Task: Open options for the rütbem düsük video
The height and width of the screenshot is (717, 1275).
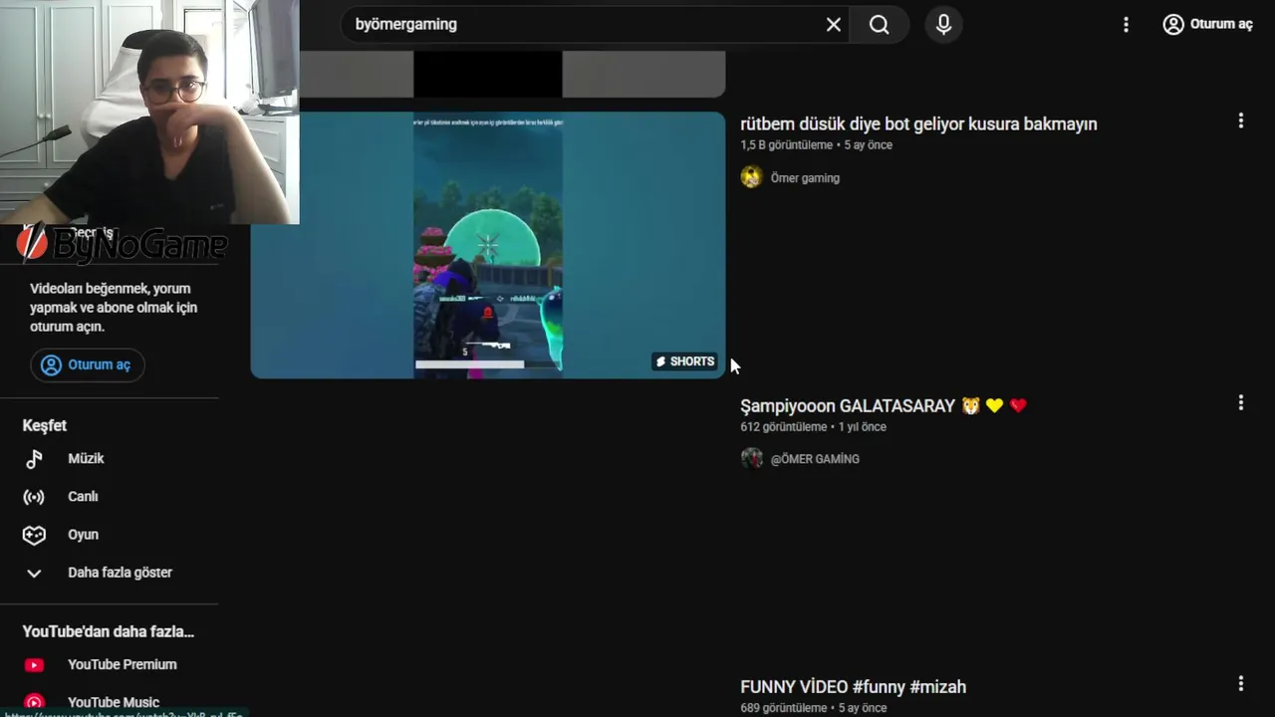Action: click(1240, 120)
